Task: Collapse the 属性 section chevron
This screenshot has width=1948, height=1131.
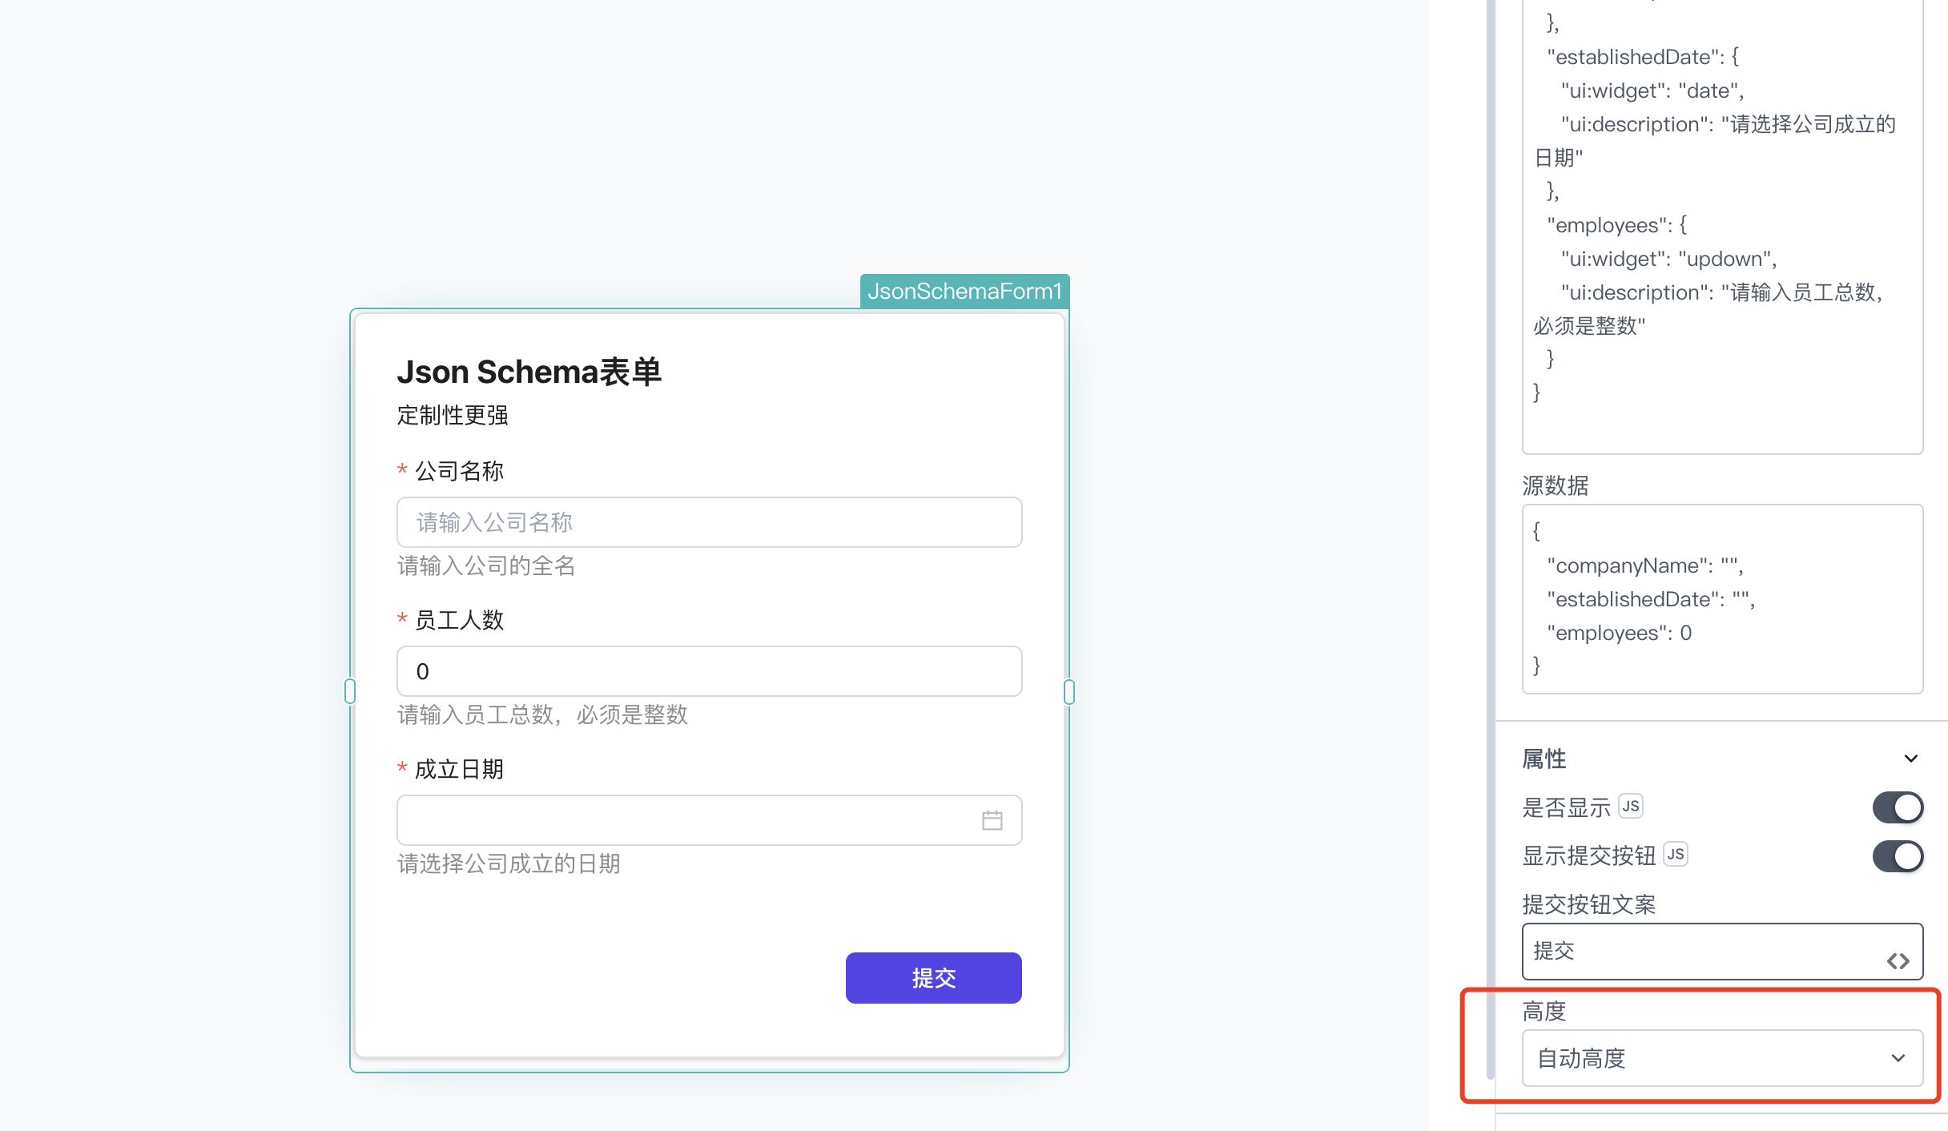Action: pos(1911,759)
